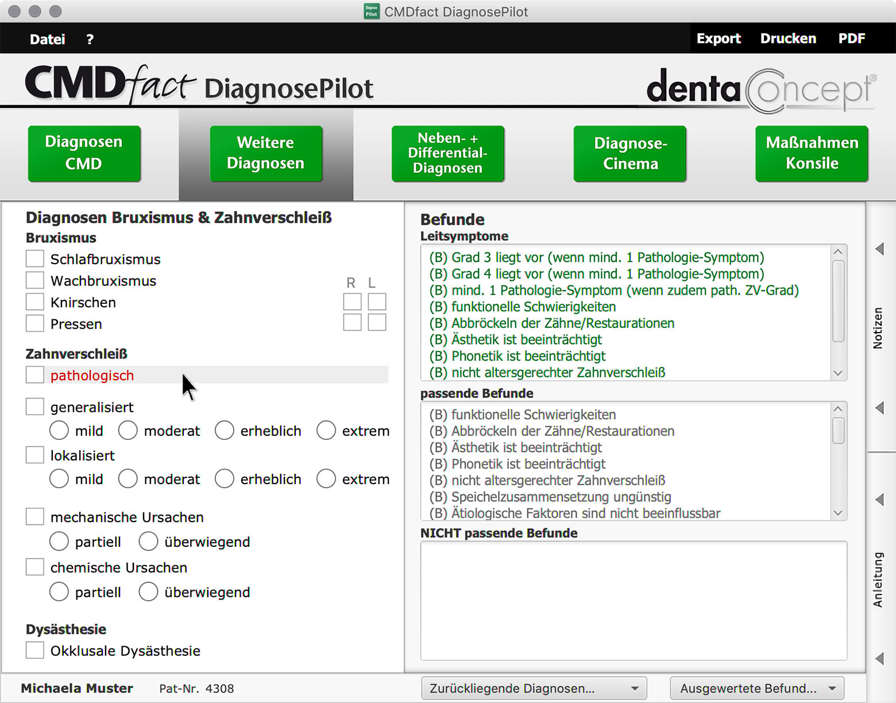Open the Notizen side tab

click(x=878, y=328)
